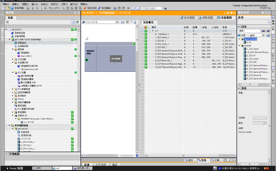Switch to the 诊断 tab at bottom
Image resolution: width=276 pixels, height=171 pixels.
[217, 160]
